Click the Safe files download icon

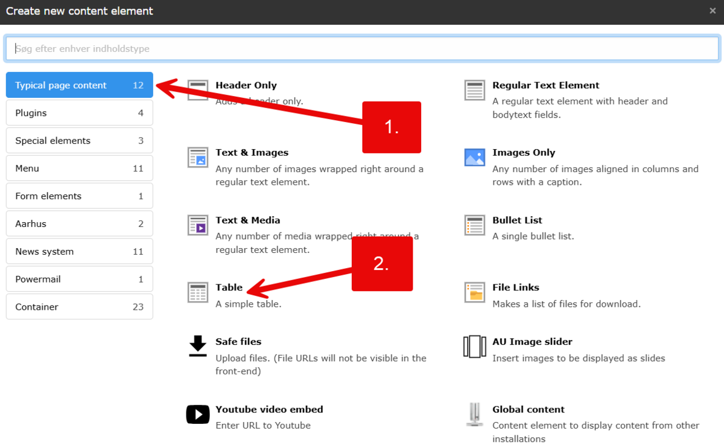coord(197,347)
